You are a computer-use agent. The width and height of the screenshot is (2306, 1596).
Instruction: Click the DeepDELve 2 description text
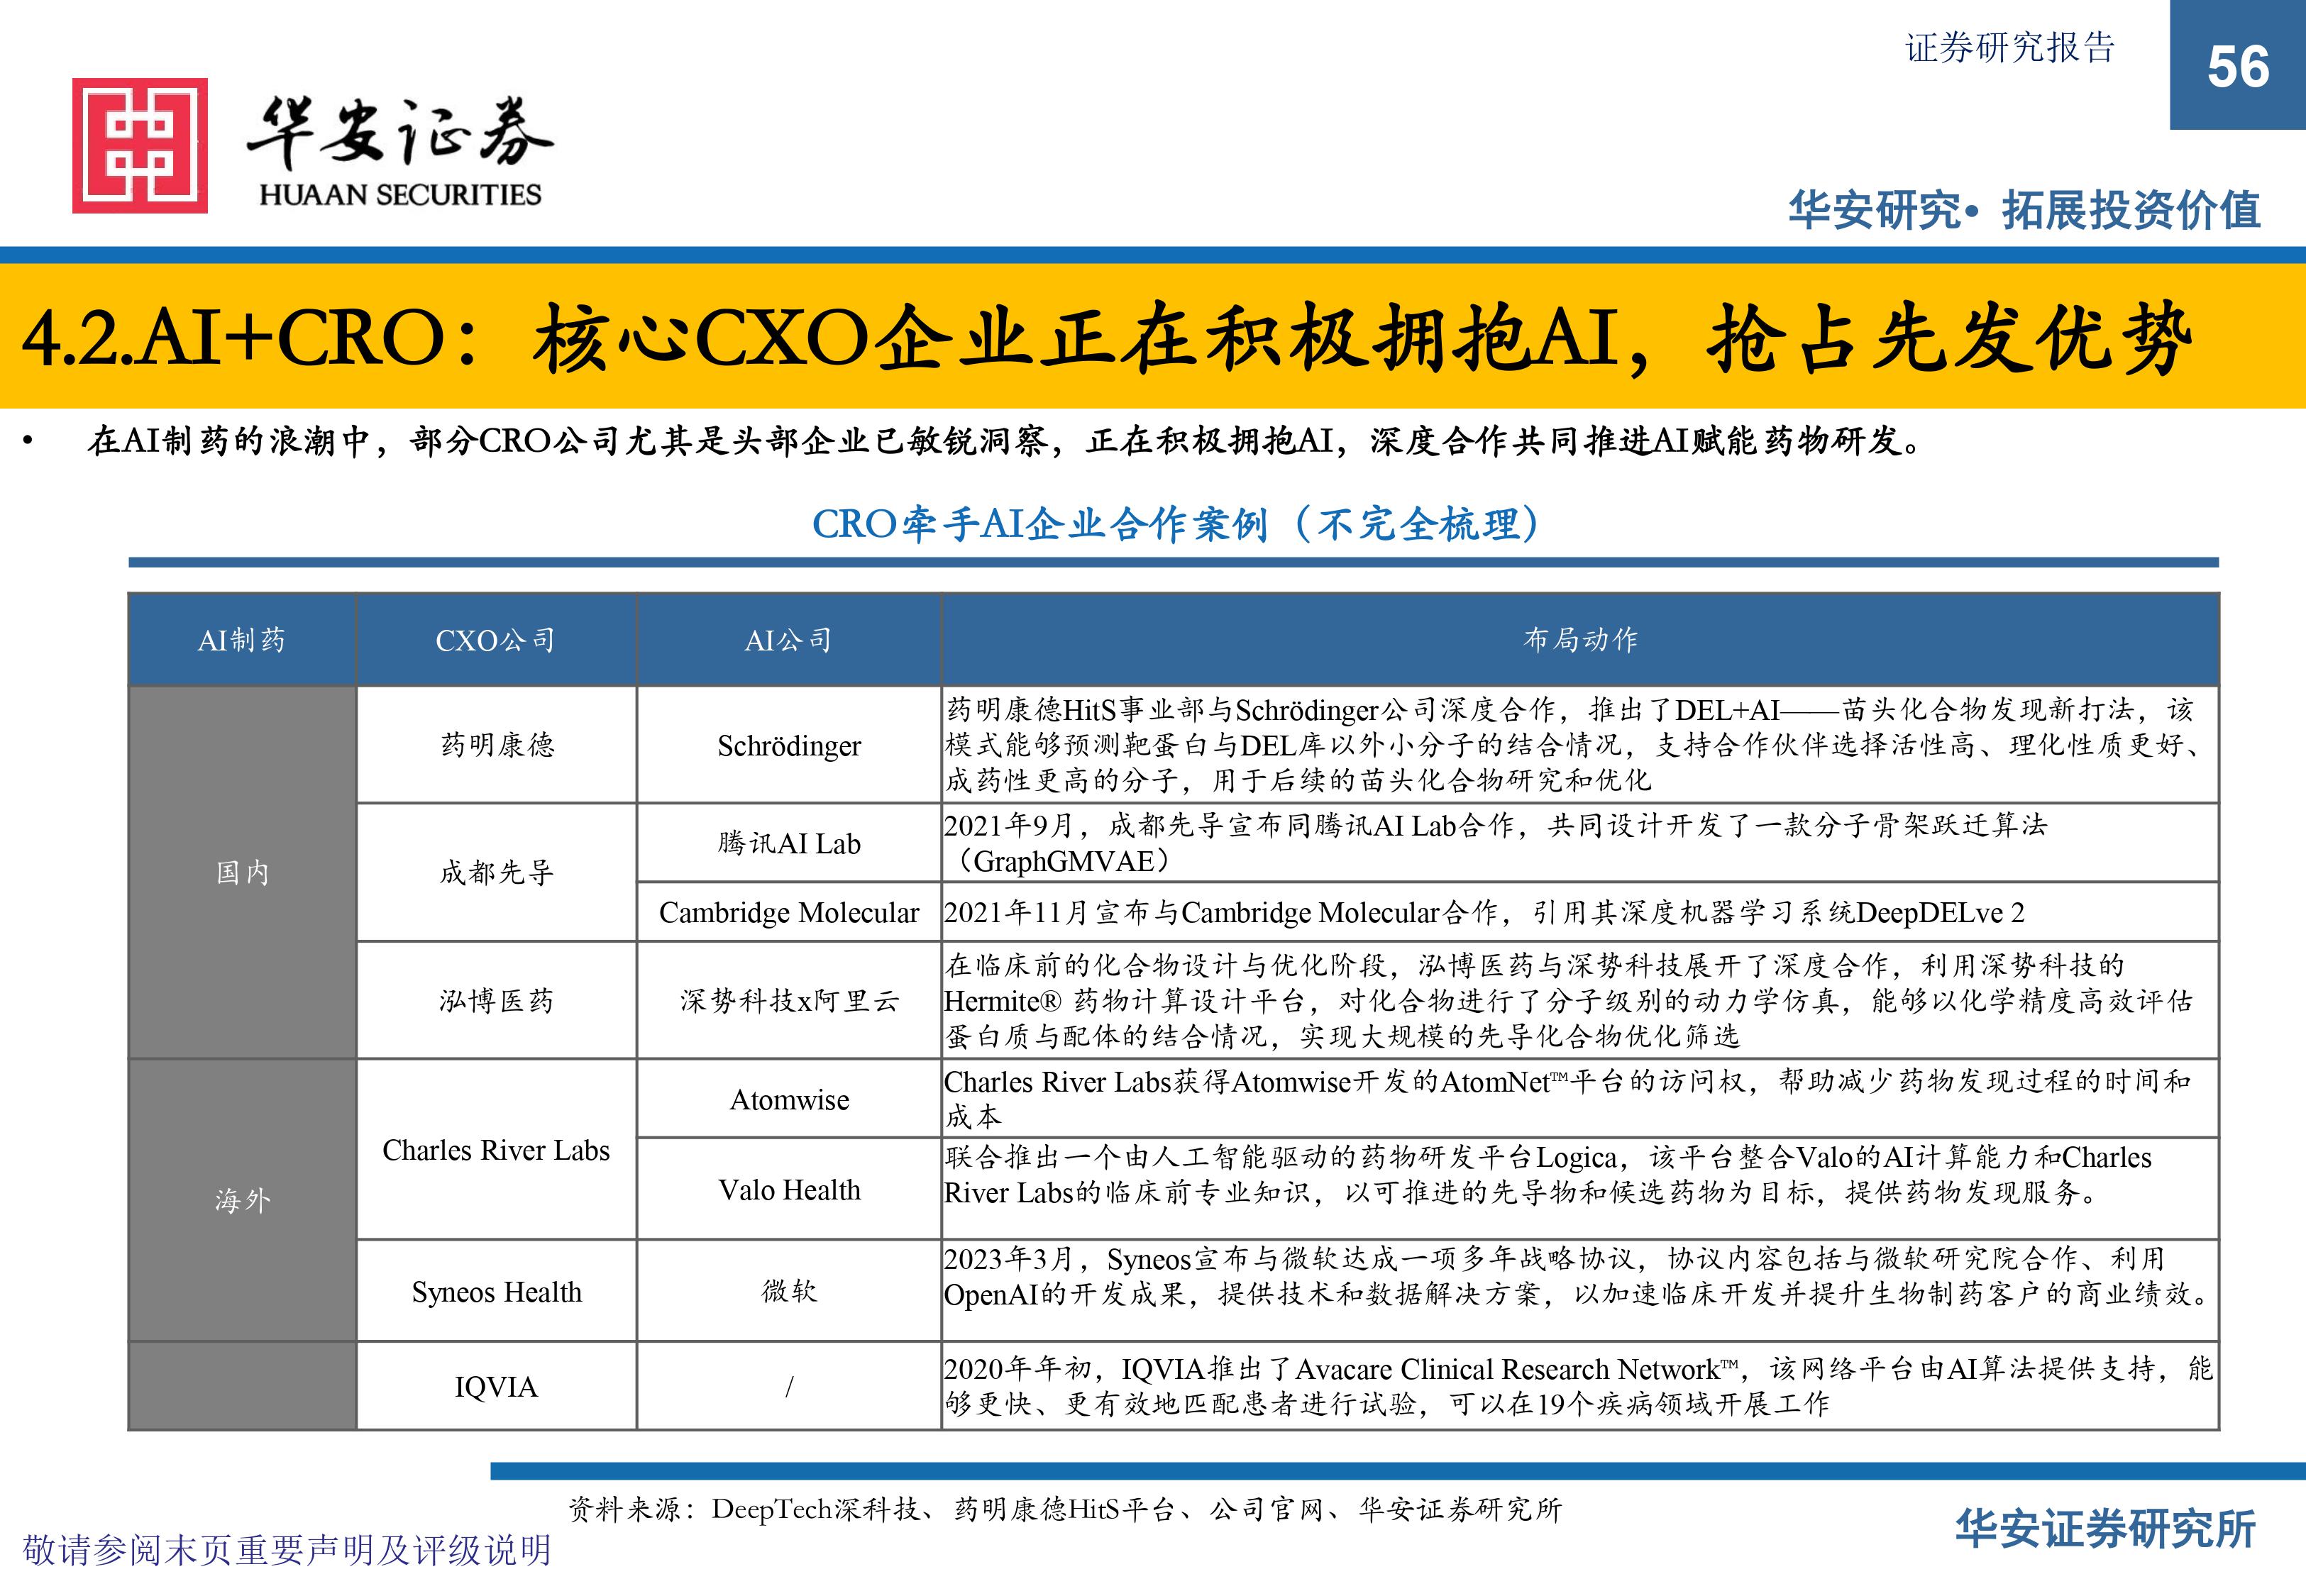[1484, 912]
